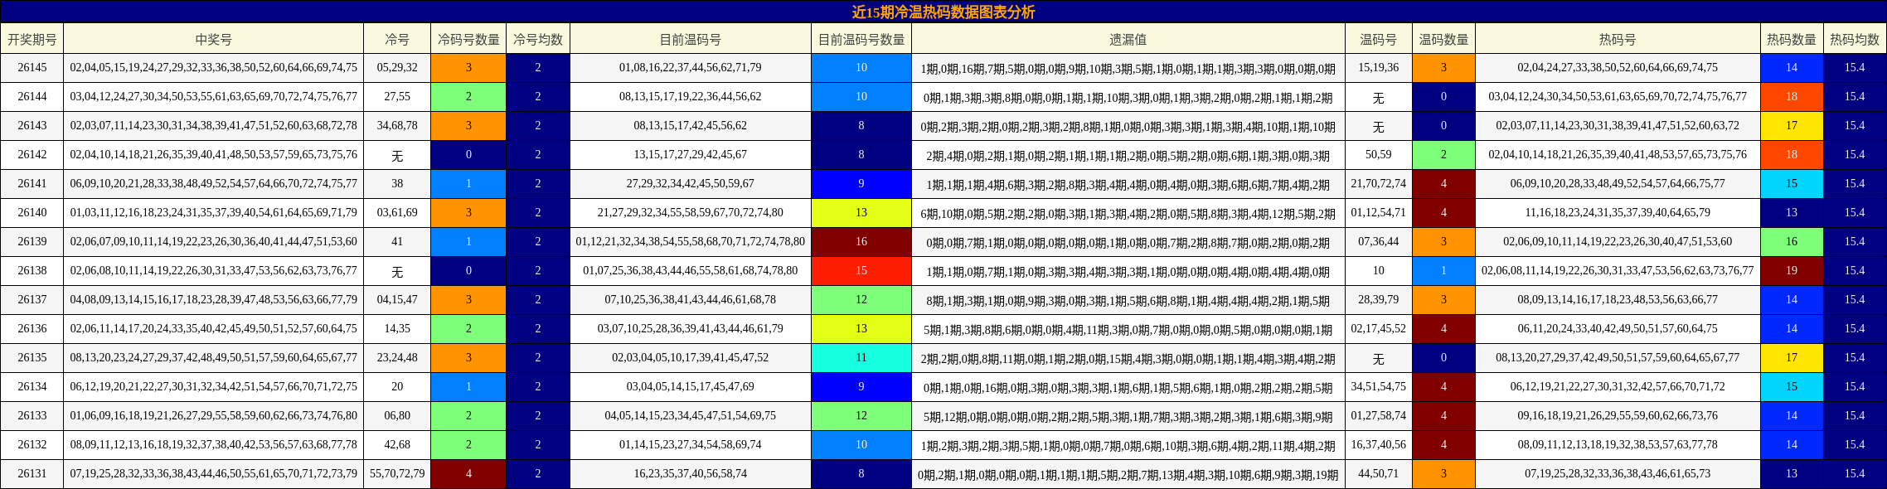Select warm numbers cell 21,70,72,74

1379,184
